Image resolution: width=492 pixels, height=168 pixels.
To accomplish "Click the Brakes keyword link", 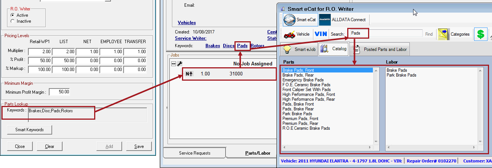I will [213, 46].
